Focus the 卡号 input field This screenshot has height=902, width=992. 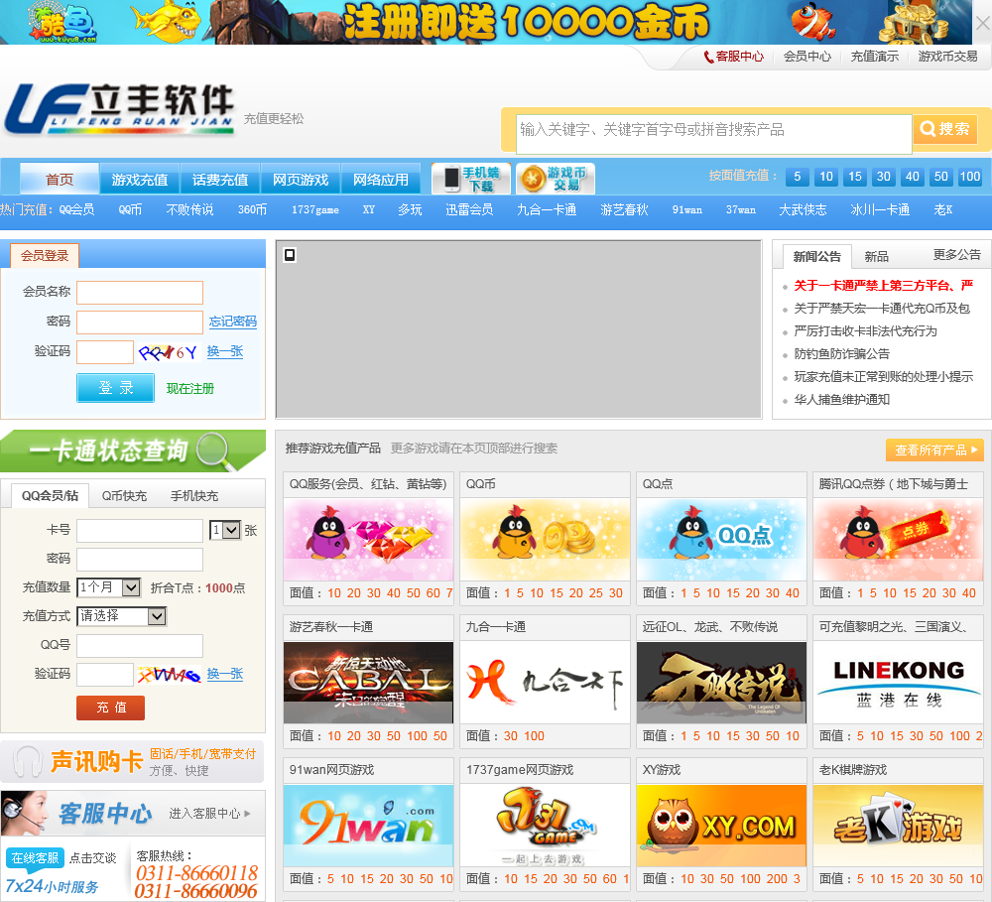(x=140, y=531)
